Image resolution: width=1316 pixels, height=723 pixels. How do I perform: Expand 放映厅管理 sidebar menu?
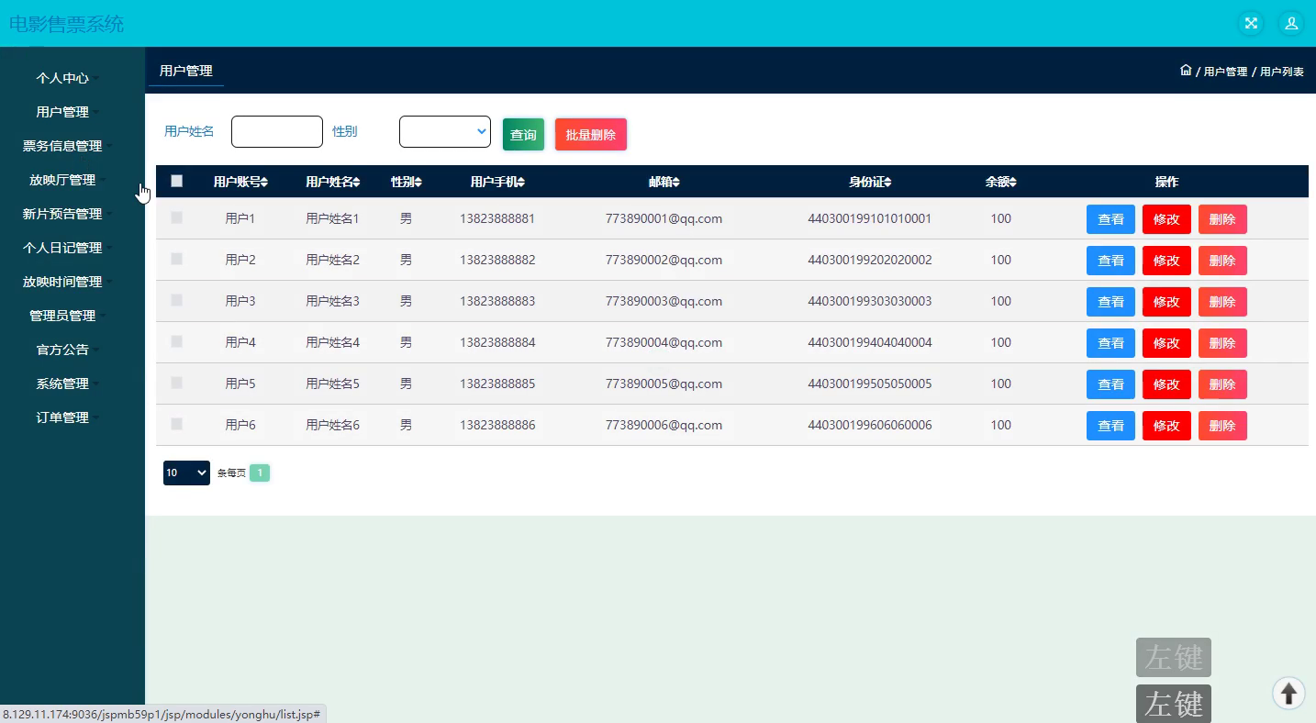click(x=62, y=180)
